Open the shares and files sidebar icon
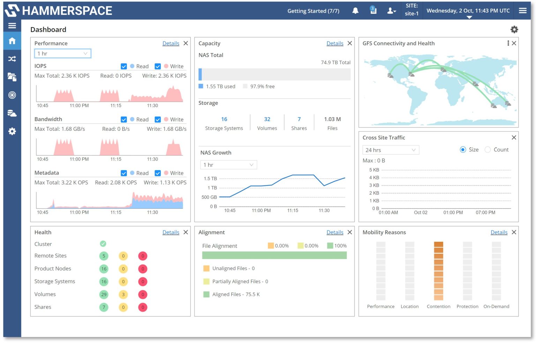The width and height of the screenshot is (536, 343). [12, 77]
